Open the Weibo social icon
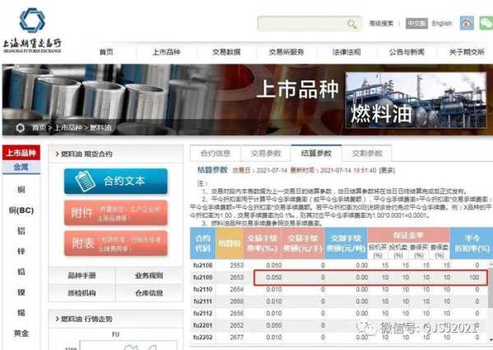The width and height of the screenshot is (493, 350). [x=466, y=23]
